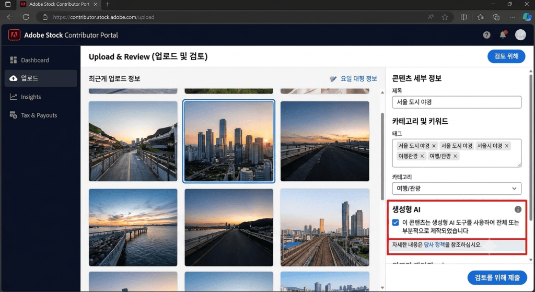Reload the page with the refresh icon
The height and width of the screenshot is (292, 535).
(x=26, y=17)
